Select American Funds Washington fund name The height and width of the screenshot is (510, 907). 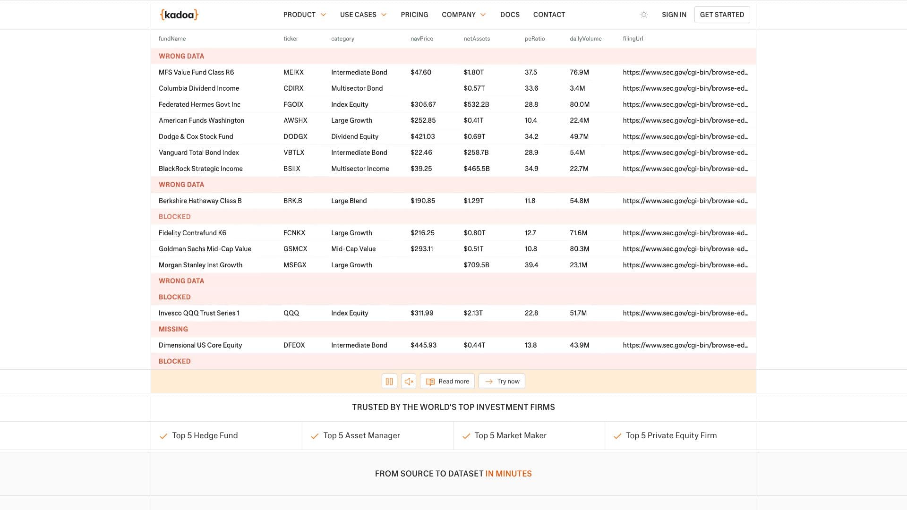coord(201,120)
